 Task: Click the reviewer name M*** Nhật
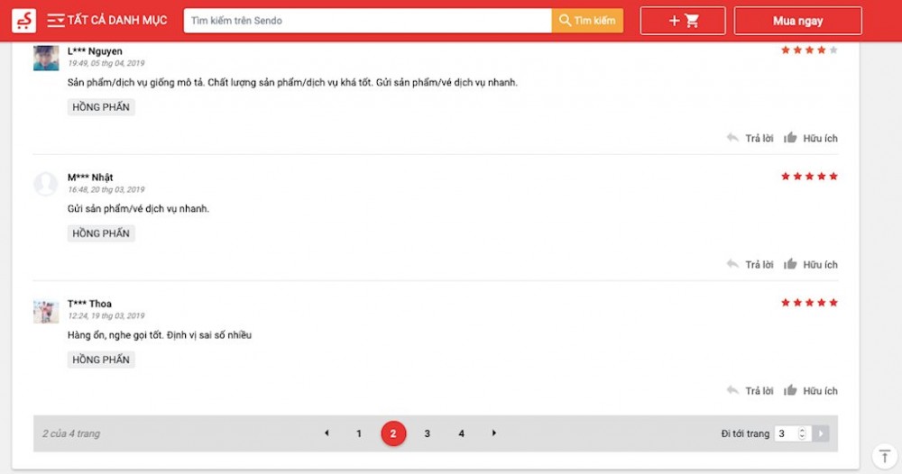tap(90, 178)
